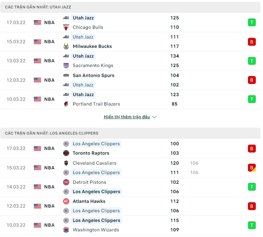Open the Utah Jazz vs Chicago Bulls match

(125, 23)
